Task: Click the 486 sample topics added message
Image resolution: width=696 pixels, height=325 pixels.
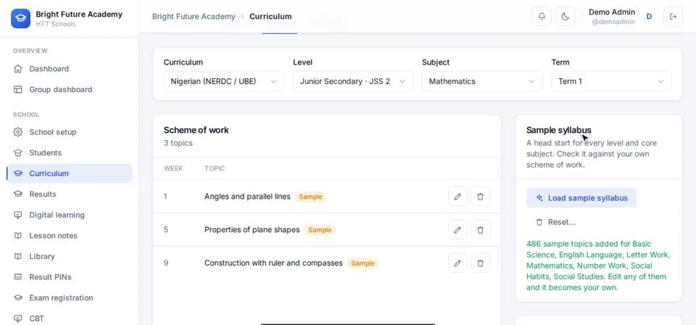Action: [598, 266]
